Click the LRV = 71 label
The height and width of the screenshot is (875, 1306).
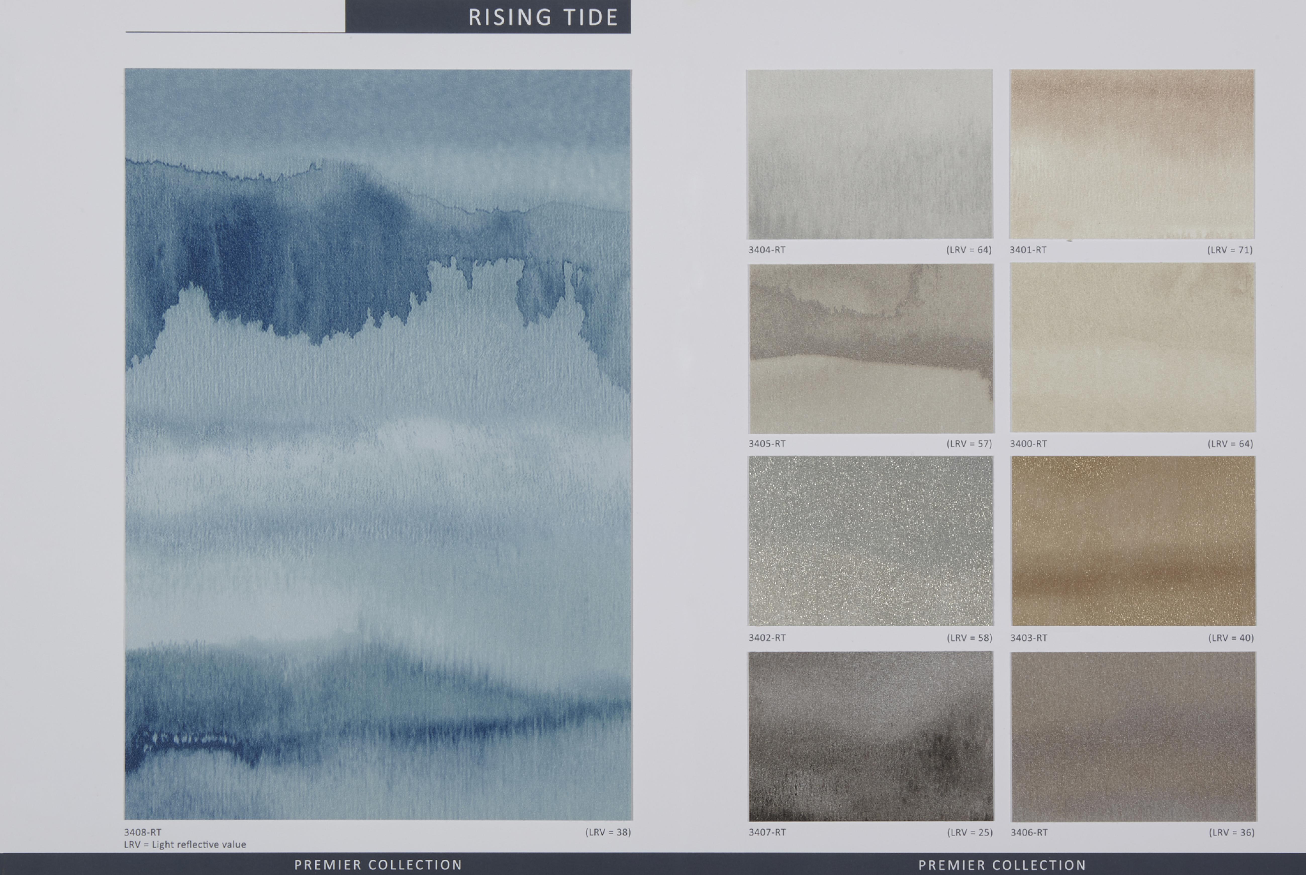click(x=1230, y=250)
